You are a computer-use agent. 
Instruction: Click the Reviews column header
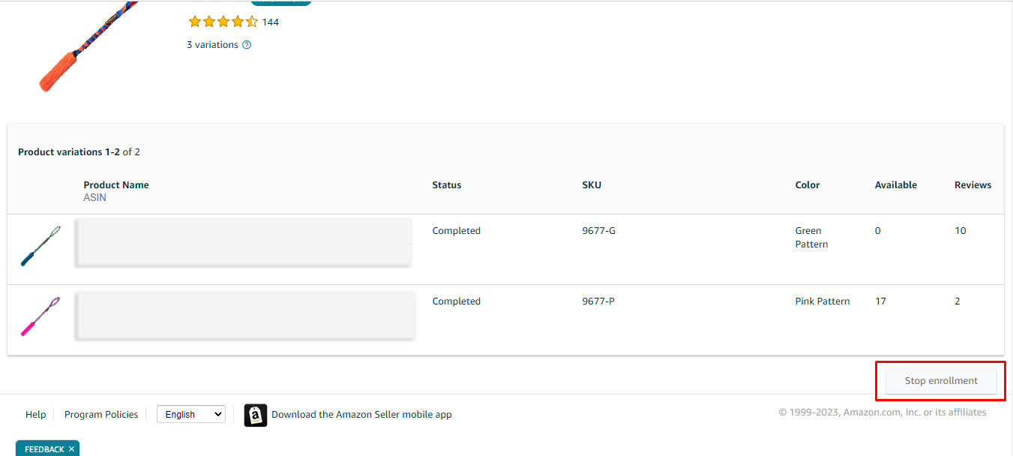(x=973, y=185)
